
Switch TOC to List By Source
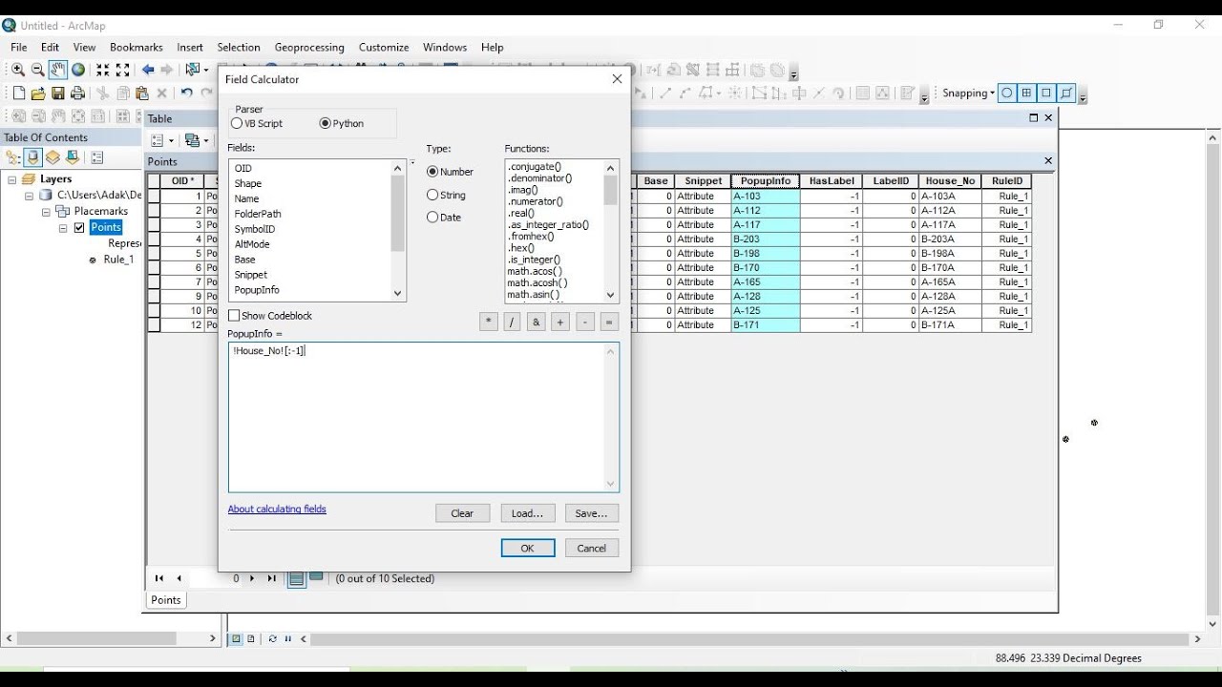33,157
